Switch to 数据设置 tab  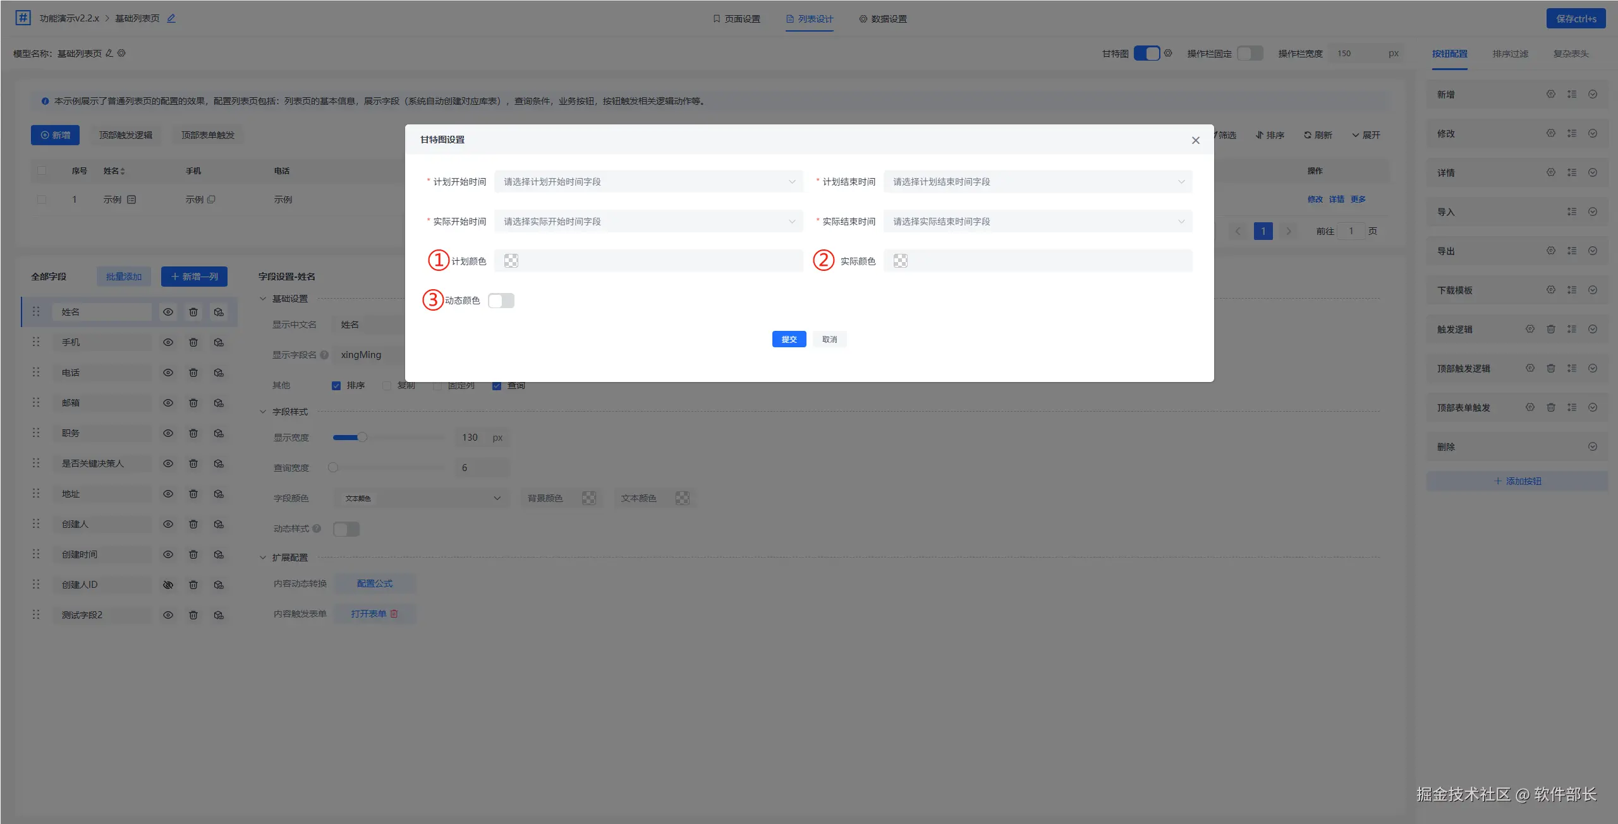[883, 19]
